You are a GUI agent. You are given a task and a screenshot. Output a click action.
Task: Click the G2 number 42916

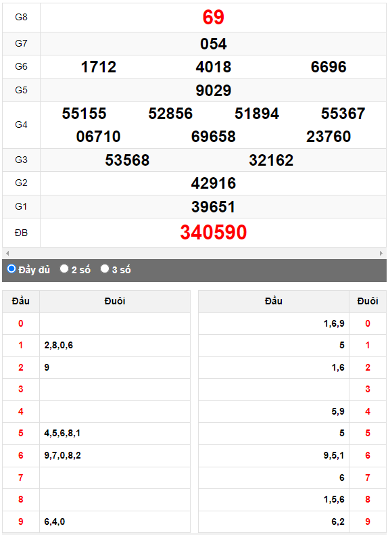(214, 183)
